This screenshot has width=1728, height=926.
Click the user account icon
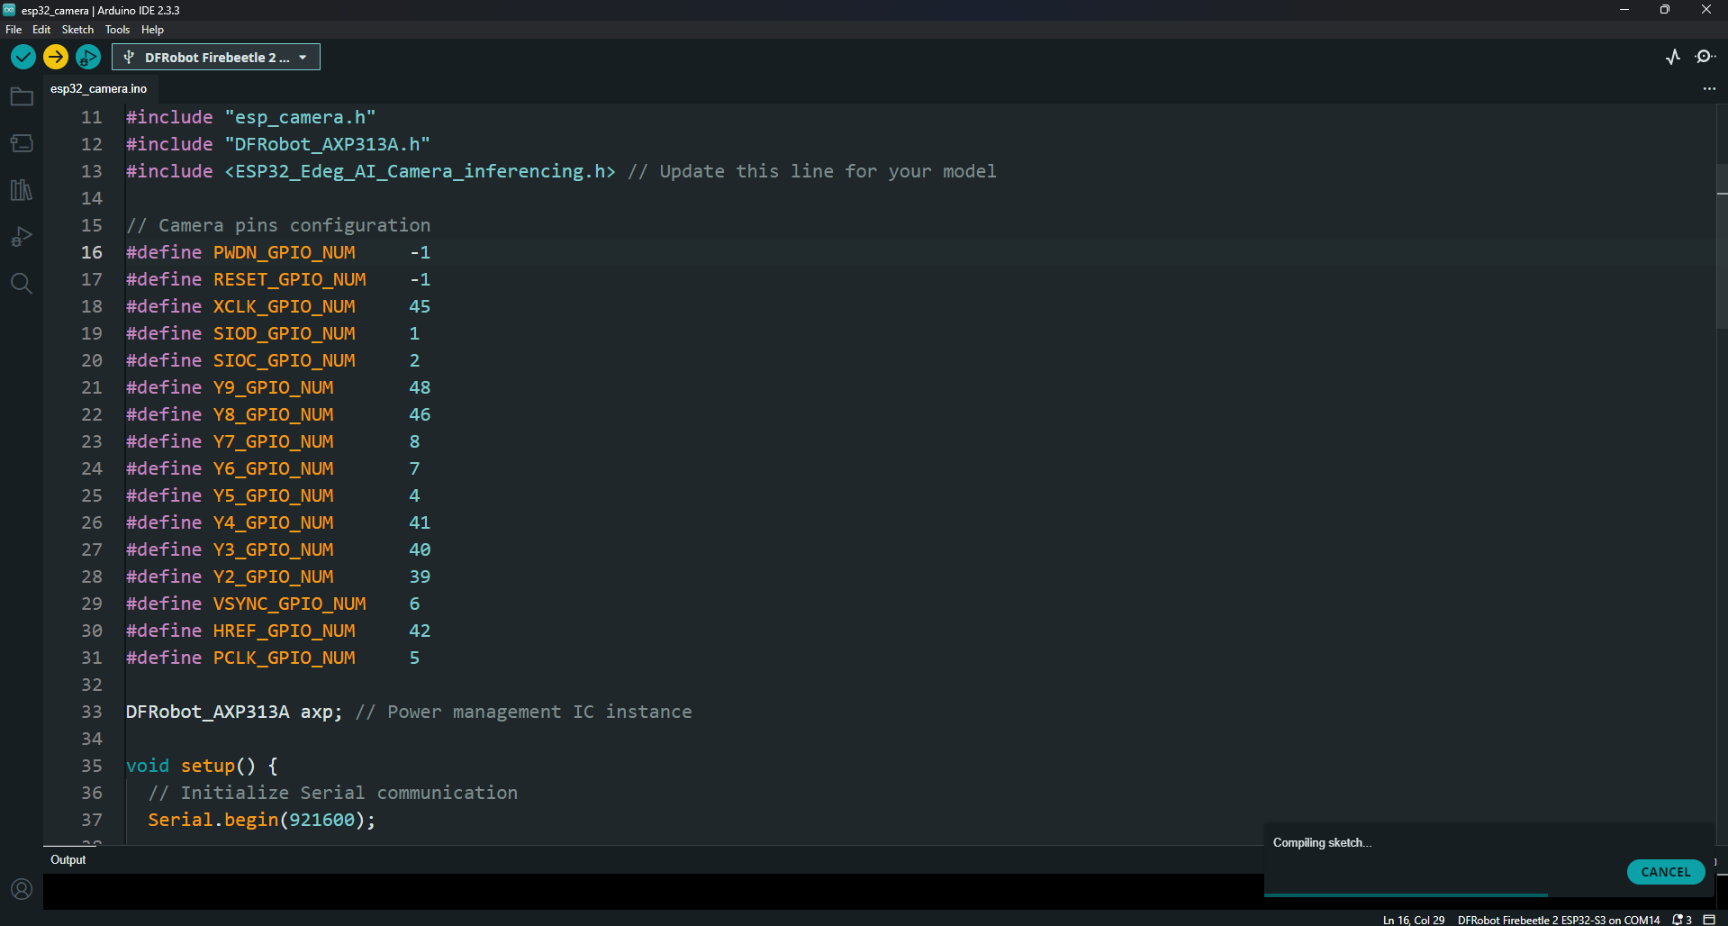tap(22, 889)
